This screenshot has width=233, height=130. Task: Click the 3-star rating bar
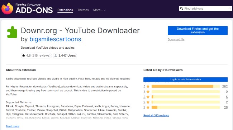186,97
